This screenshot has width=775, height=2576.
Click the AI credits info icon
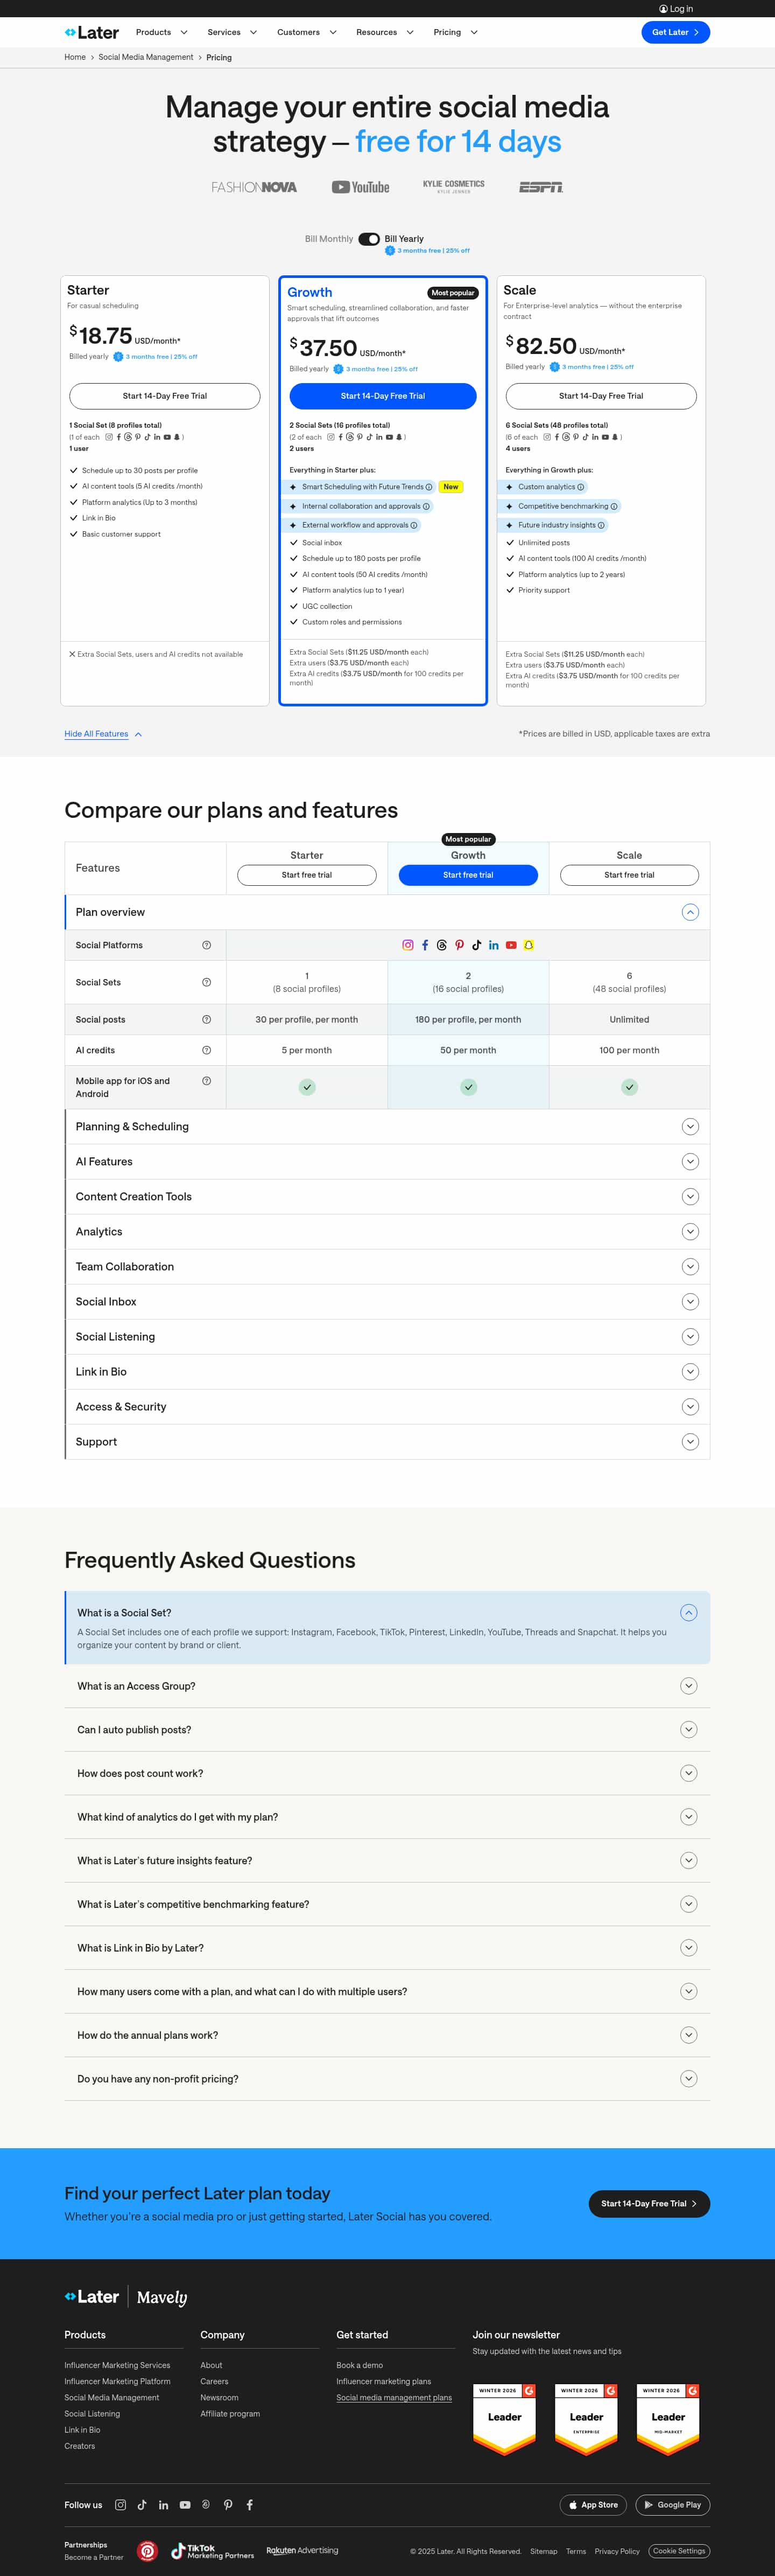click(207, 1050)
